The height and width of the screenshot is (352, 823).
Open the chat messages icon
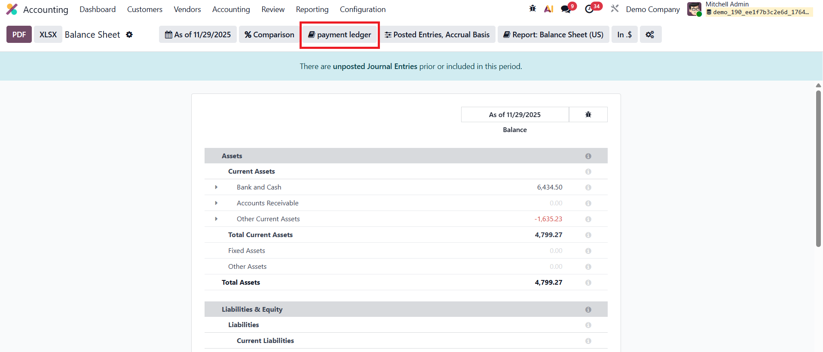tap(566, 9)
